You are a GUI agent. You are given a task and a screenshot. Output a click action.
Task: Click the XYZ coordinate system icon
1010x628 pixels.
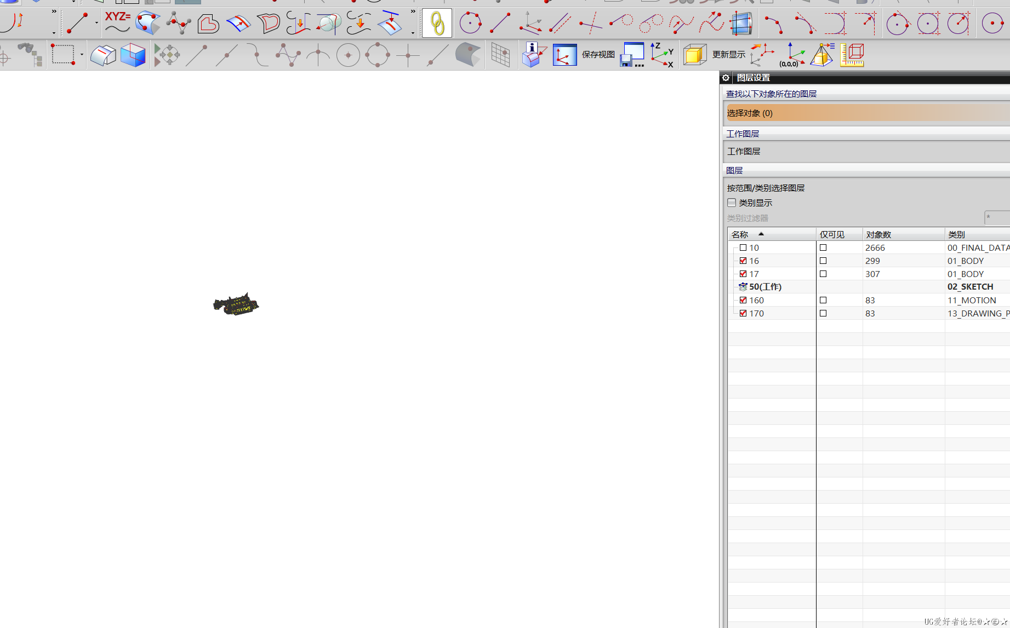pos(662,55)
